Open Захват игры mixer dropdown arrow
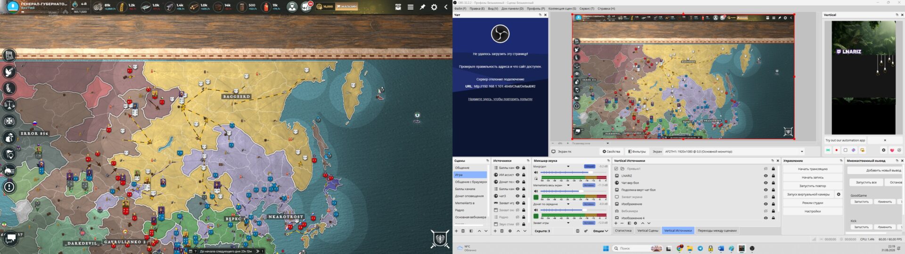Screen dimensions: 905x254 pos(568,223)
